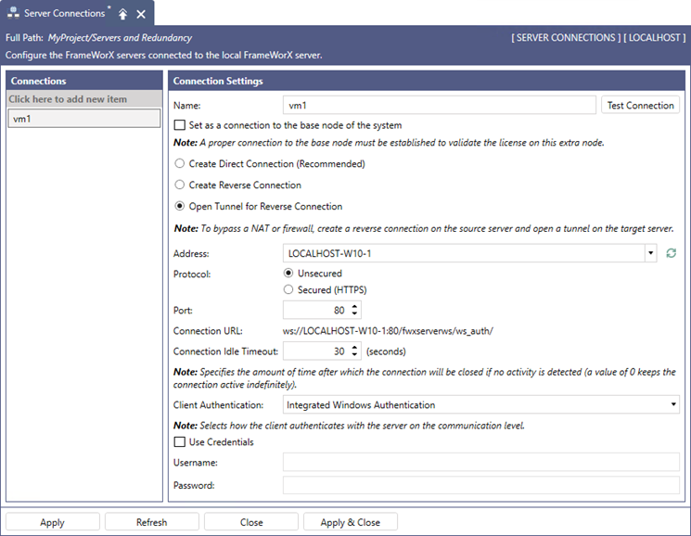Screen dimensions: 691x536
Task: Expand the Address dropdown arrow
Action: pos(650,253)
